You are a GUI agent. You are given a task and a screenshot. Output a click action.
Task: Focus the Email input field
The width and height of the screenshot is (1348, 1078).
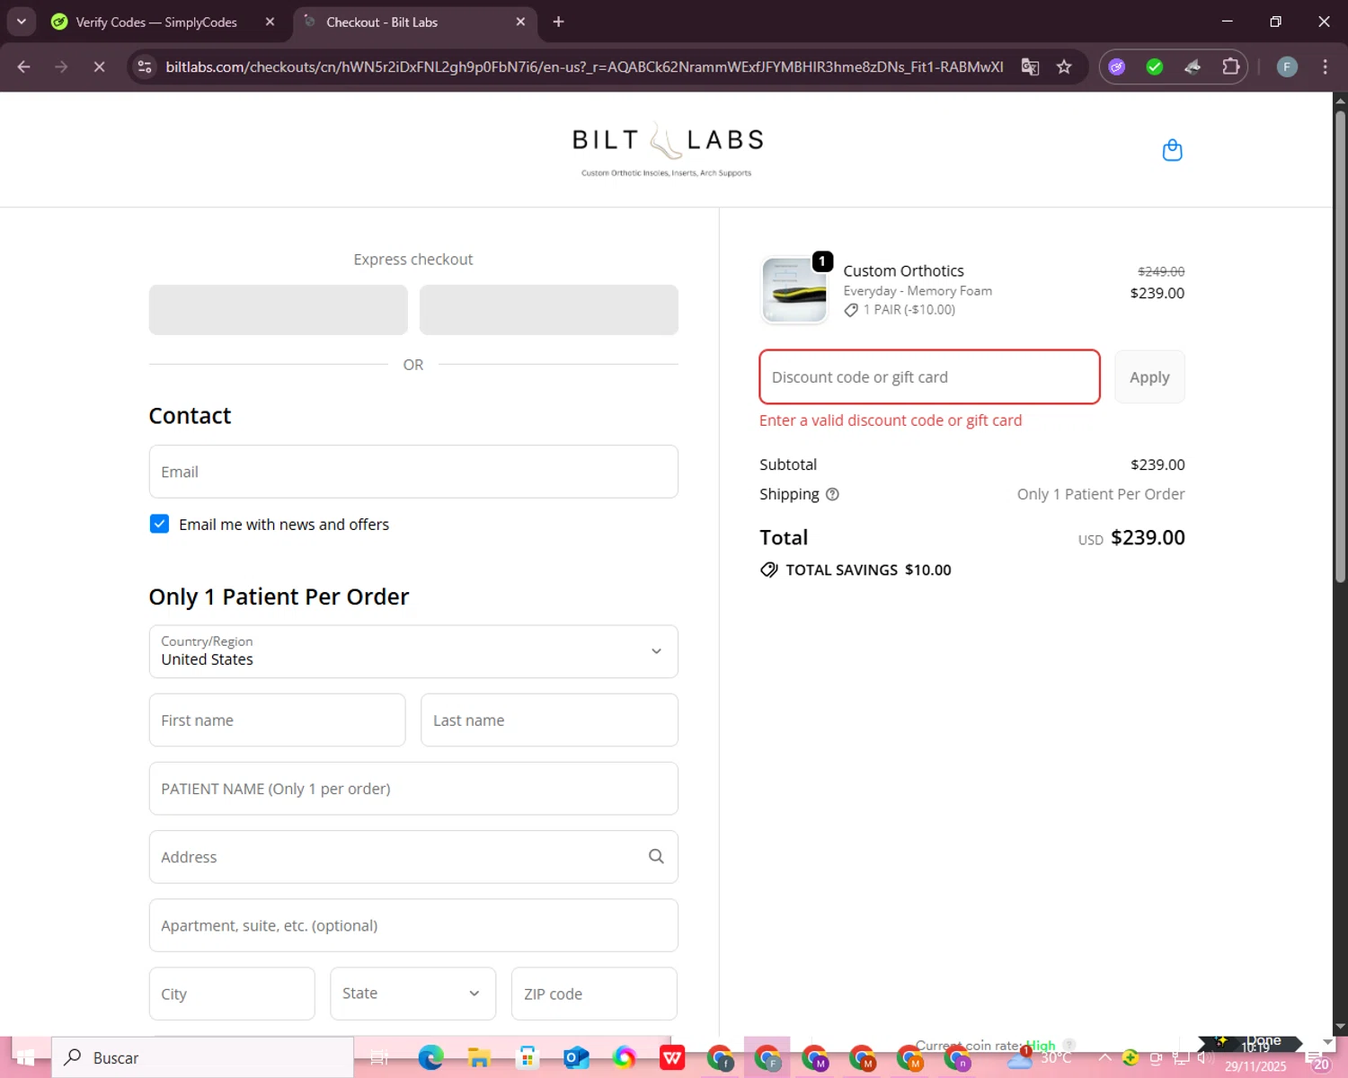(413, 472)
